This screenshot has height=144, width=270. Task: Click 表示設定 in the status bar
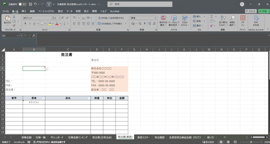pyautogui.click(x=208, y=142)
